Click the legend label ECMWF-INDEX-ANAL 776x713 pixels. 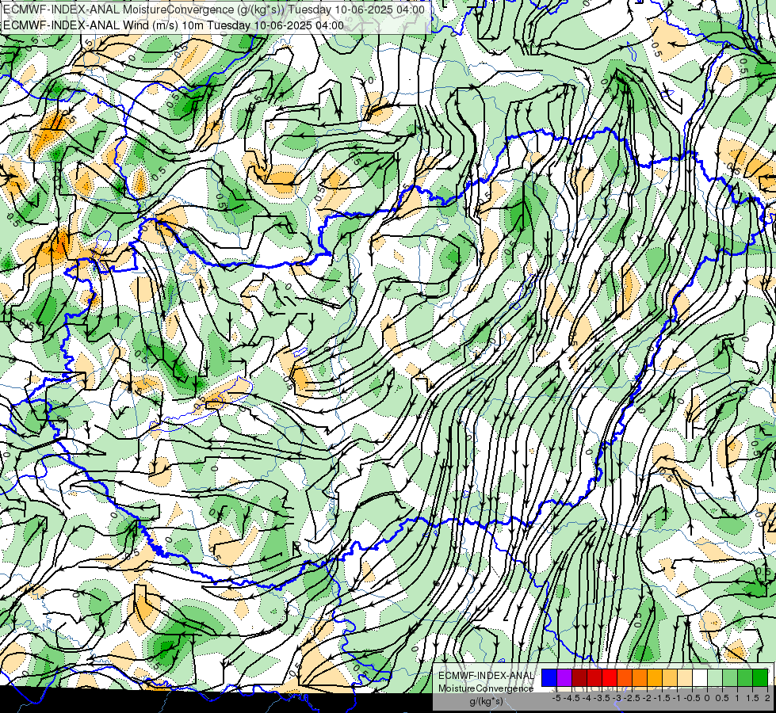[x=486, y=676]
